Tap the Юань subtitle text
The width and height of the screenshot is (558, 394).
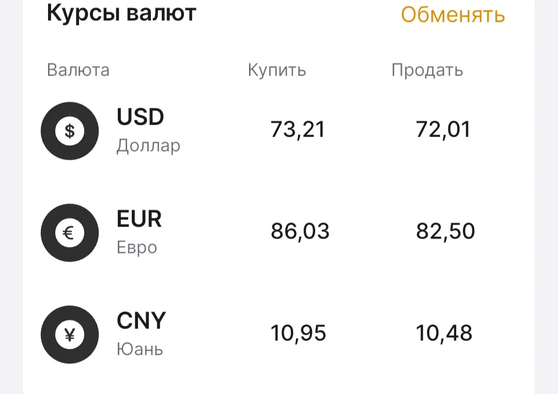(140, 349)
